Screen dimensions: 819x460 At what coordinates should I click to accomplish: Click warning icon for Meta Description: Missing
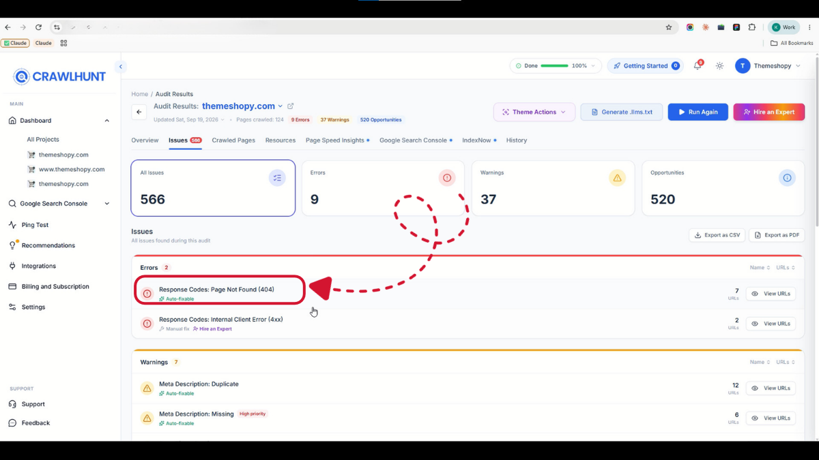147,418
